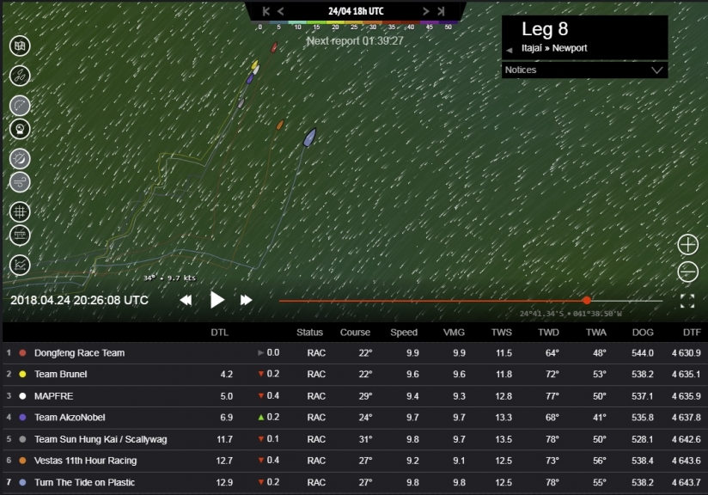
Task: Sort table by Speed column header
Action: pos(404,333)
